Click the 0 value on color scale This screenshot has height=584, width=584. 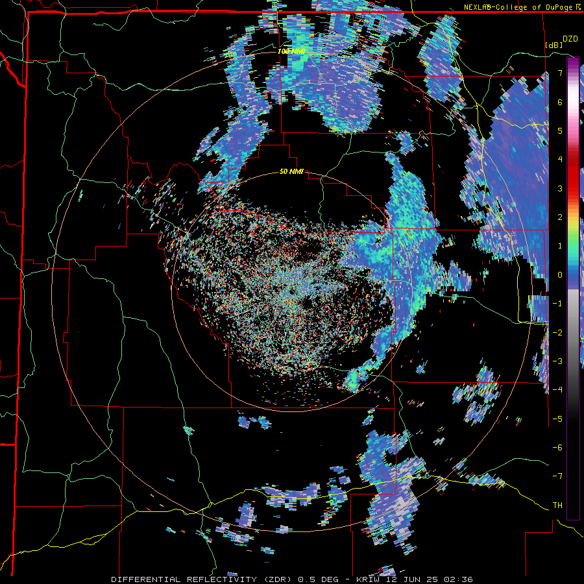pos(560,275)
